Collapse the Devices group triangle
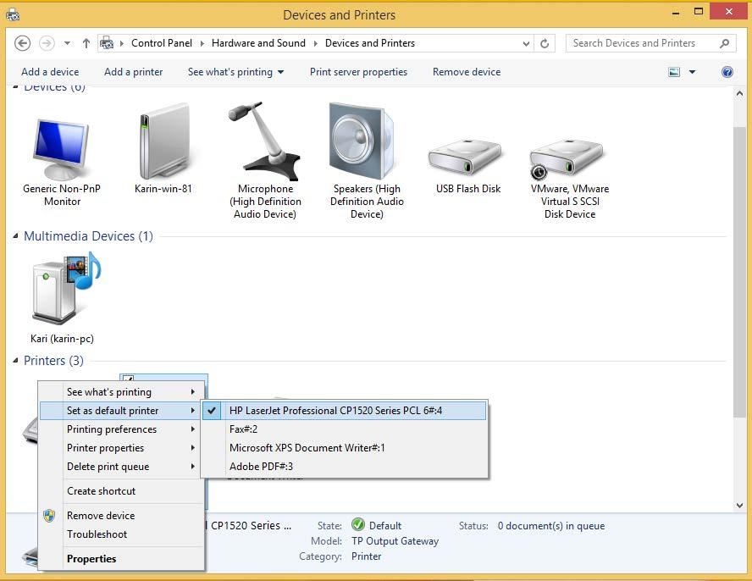This screenshot has height=581, width=752. [16, 87]
